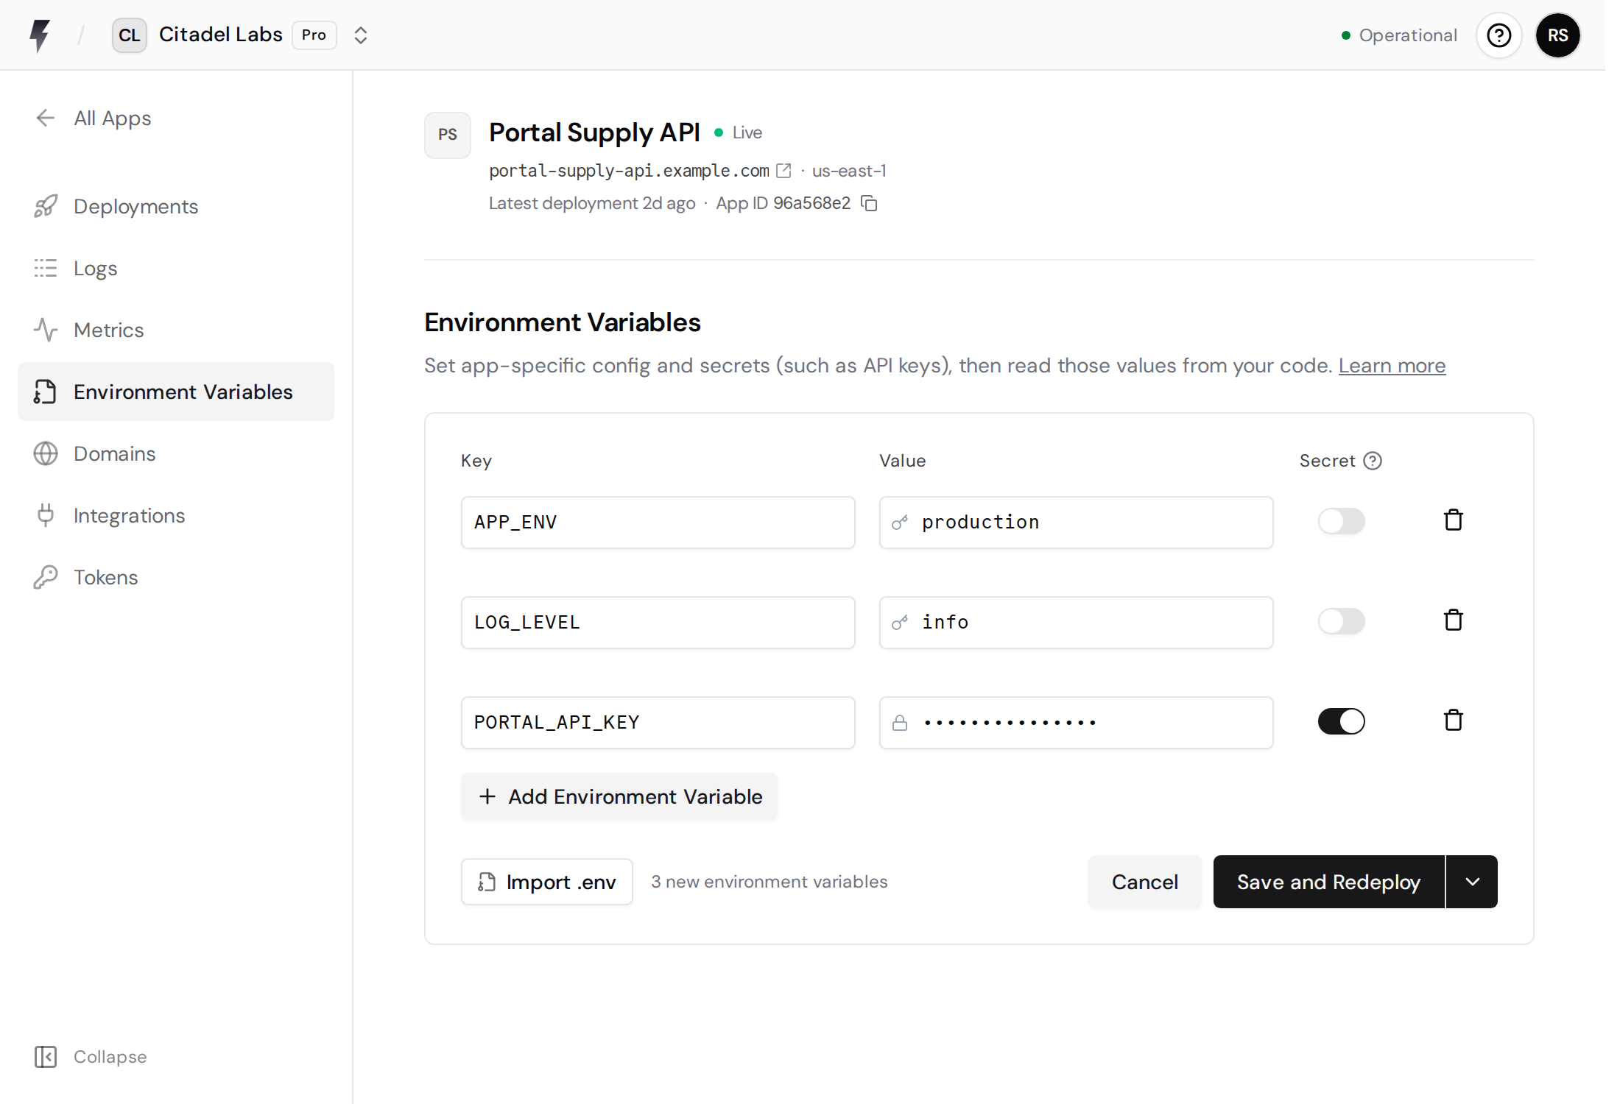Open the Save and Redeploy dropdown arrow
The image size is (1620, 1104).
[x=1472, y=882]
